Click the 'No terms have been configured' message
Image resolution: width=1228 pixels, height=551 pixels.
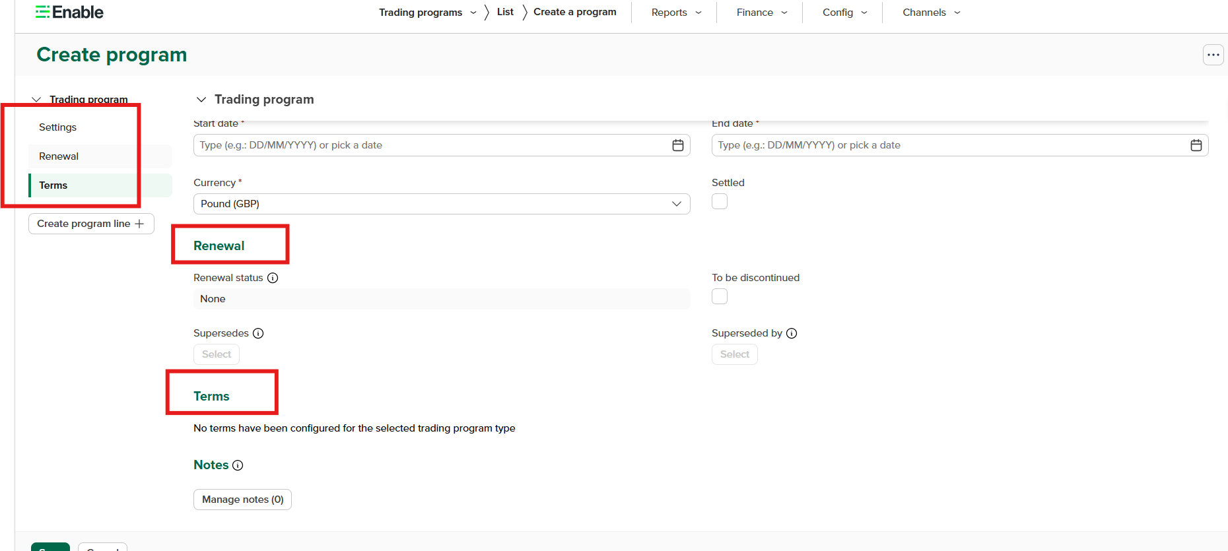coord(355,428)
